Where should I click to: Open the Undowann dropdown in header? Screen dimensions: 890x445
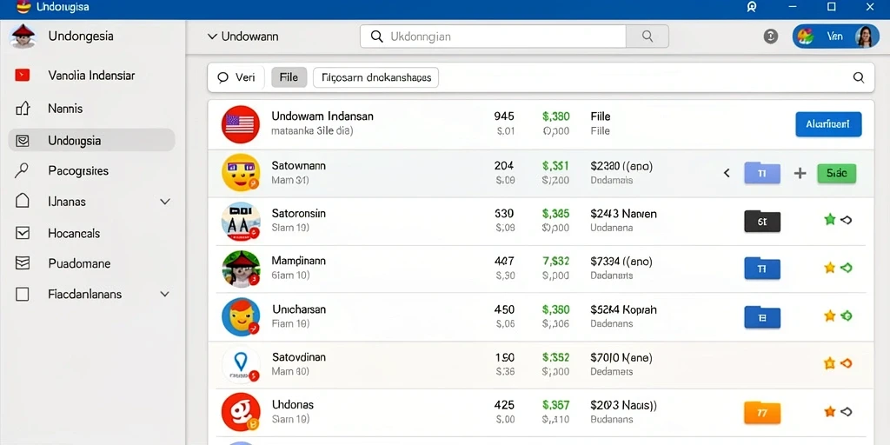[x=243, y=37]
